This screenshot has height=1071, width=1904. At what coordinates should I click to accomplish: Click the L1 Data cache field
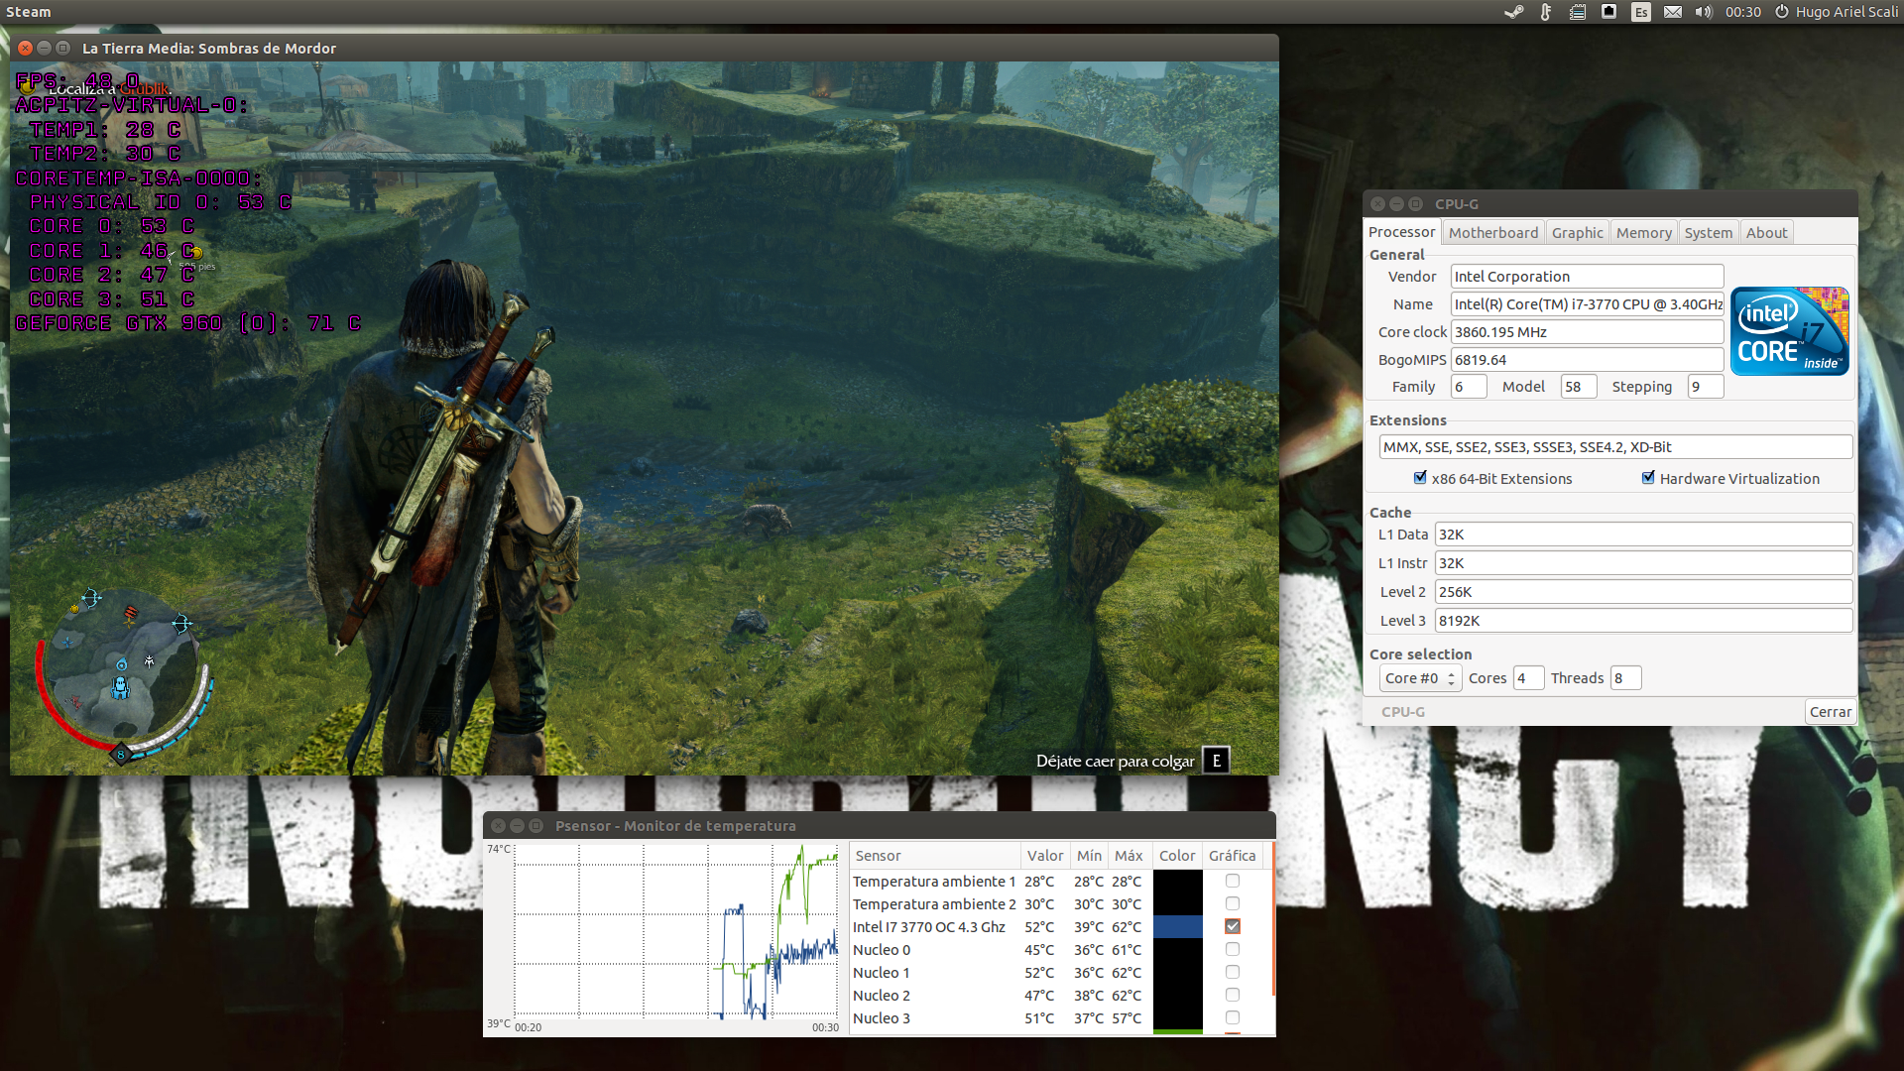pos(1643,535)
